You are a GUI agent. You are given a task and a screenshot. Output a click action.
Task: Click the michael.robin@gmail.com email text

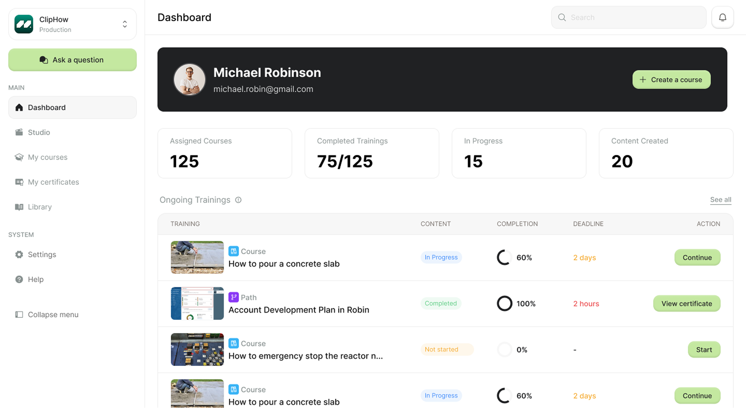click(x=263, y=89)
